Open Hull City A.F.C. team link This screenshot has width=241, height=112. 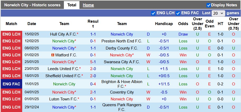pyautogui.click(x=63, y=34)
